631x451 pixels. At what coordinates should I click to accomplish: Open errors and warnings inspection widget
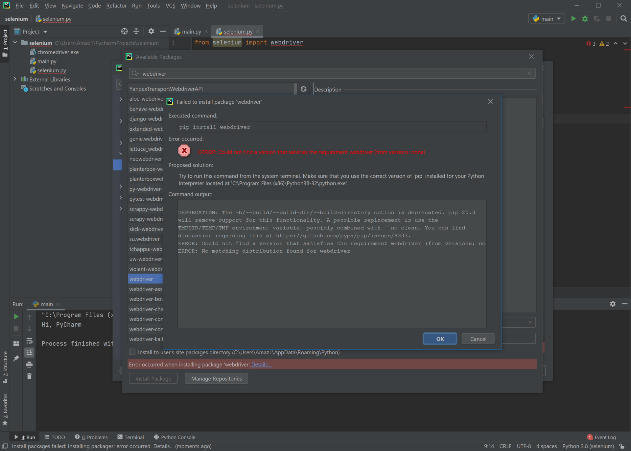pyautogui.click(x=597, y=43)
